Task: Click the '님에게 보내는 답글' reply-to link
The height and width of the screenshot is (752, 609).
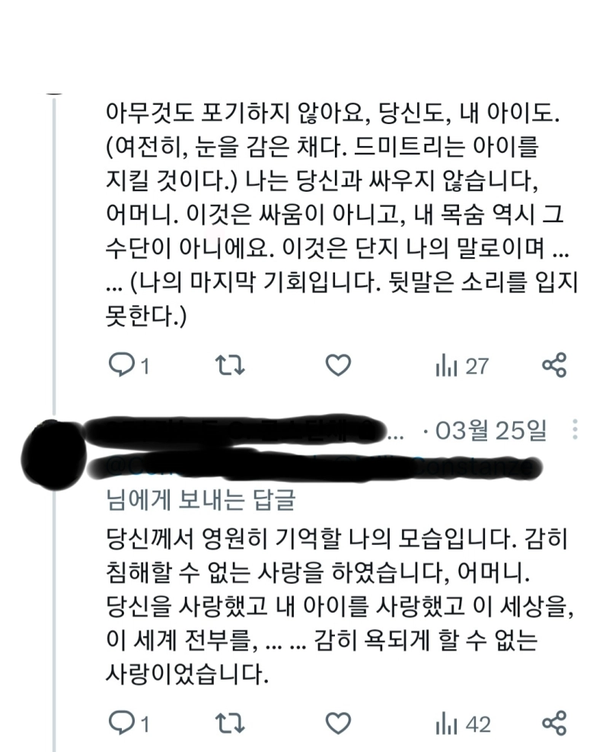Action: point(201,499)
